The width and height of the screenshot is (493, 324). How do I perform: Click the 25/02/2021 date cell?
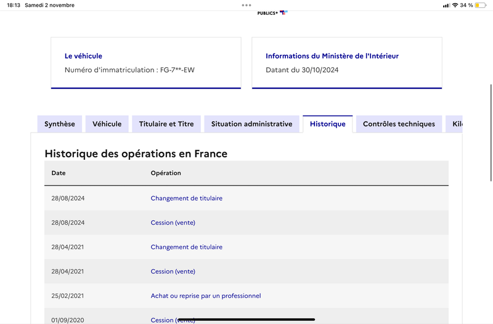[x=68, y=296]
